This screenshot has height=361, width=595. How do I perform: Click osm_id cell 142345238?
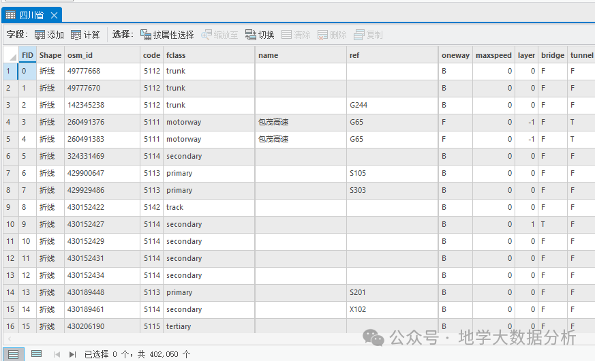coord(102,105)
